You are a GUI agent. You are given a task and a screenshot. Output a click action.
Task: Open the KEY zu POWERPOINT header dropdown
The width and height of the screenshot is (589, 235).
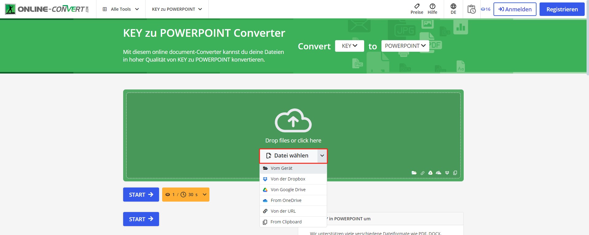(x=177, y=9)
